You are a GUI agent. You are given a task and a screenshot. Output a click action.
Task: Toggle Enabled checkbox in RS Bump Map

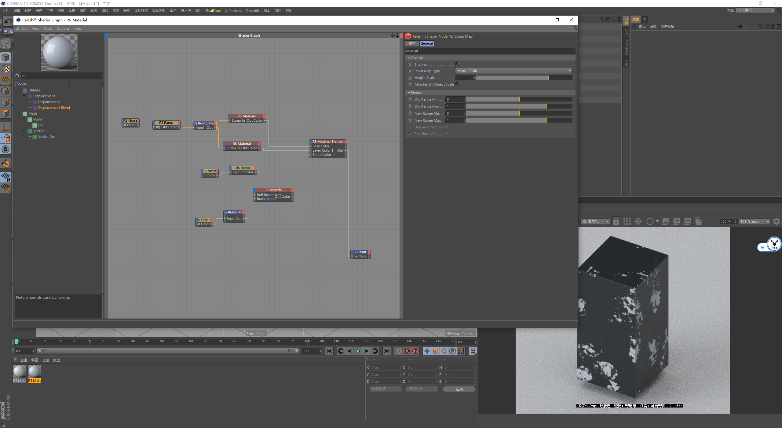pos(458,64)
